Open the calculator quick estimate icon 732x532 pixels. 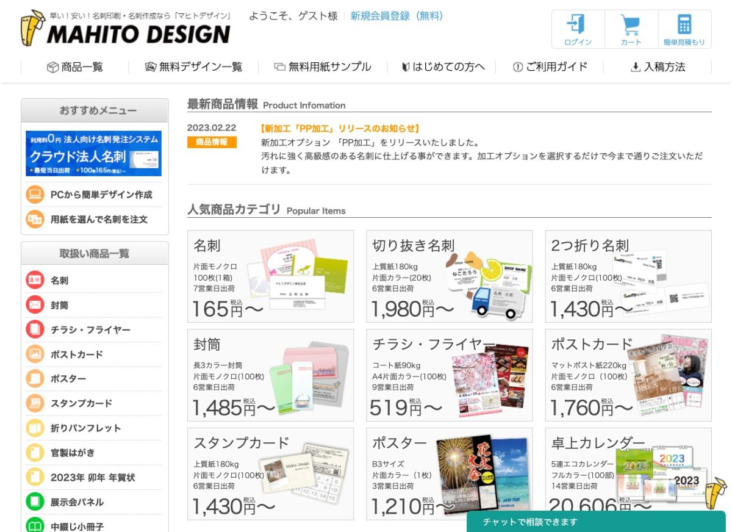pyautogui.click(x=684, y=24)
